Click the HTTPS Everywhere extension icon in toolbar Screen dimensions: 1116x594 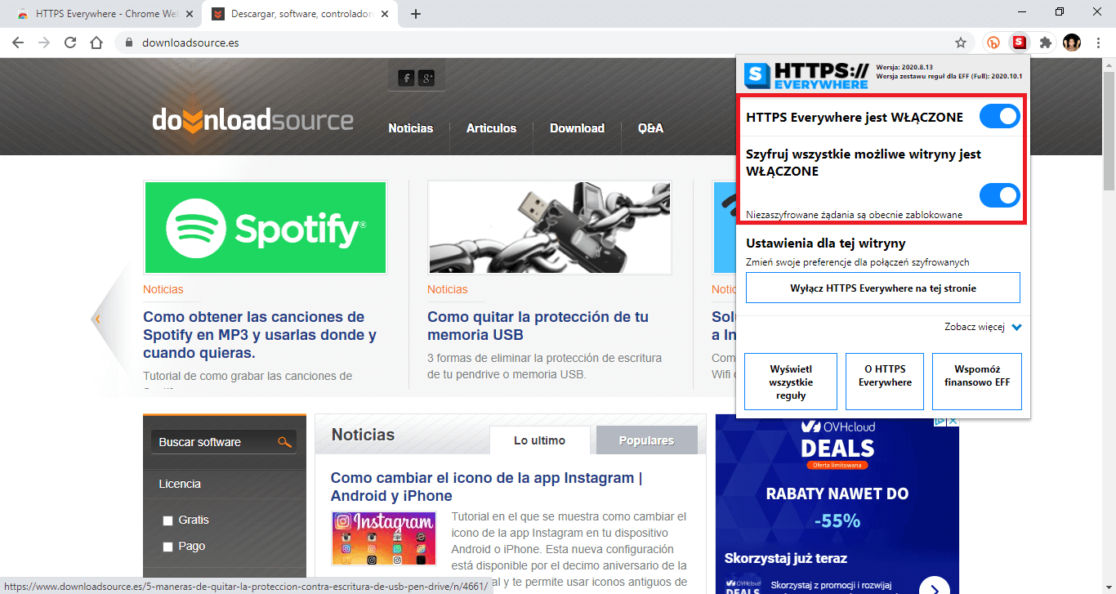coord(1019,42)
